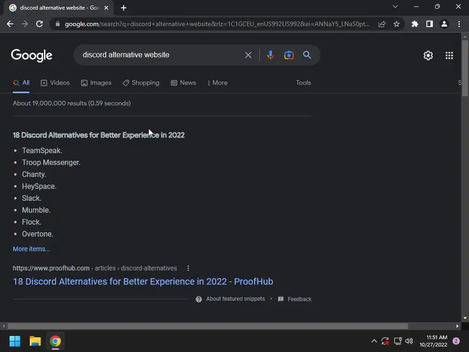
Task: Select the All results tab
Action: [x=21, y=83]
